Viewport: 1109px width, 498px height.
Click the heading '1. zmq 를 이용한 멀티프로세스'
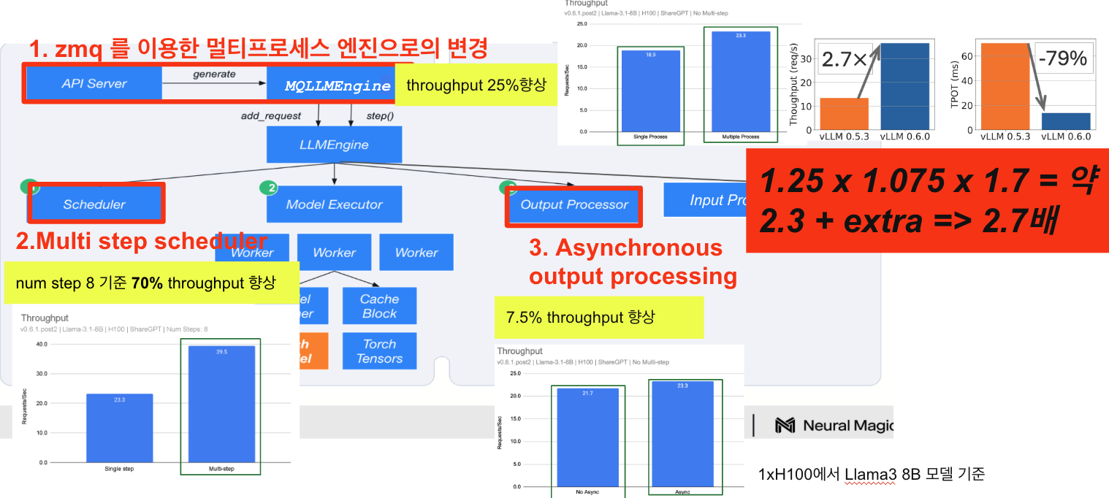tap(259, 49)
